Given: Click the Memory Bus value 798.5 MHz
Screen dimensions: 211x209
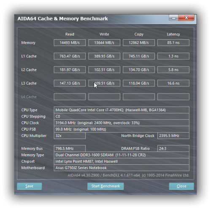Looking at the screenshot, I should [x=70, y=148].
